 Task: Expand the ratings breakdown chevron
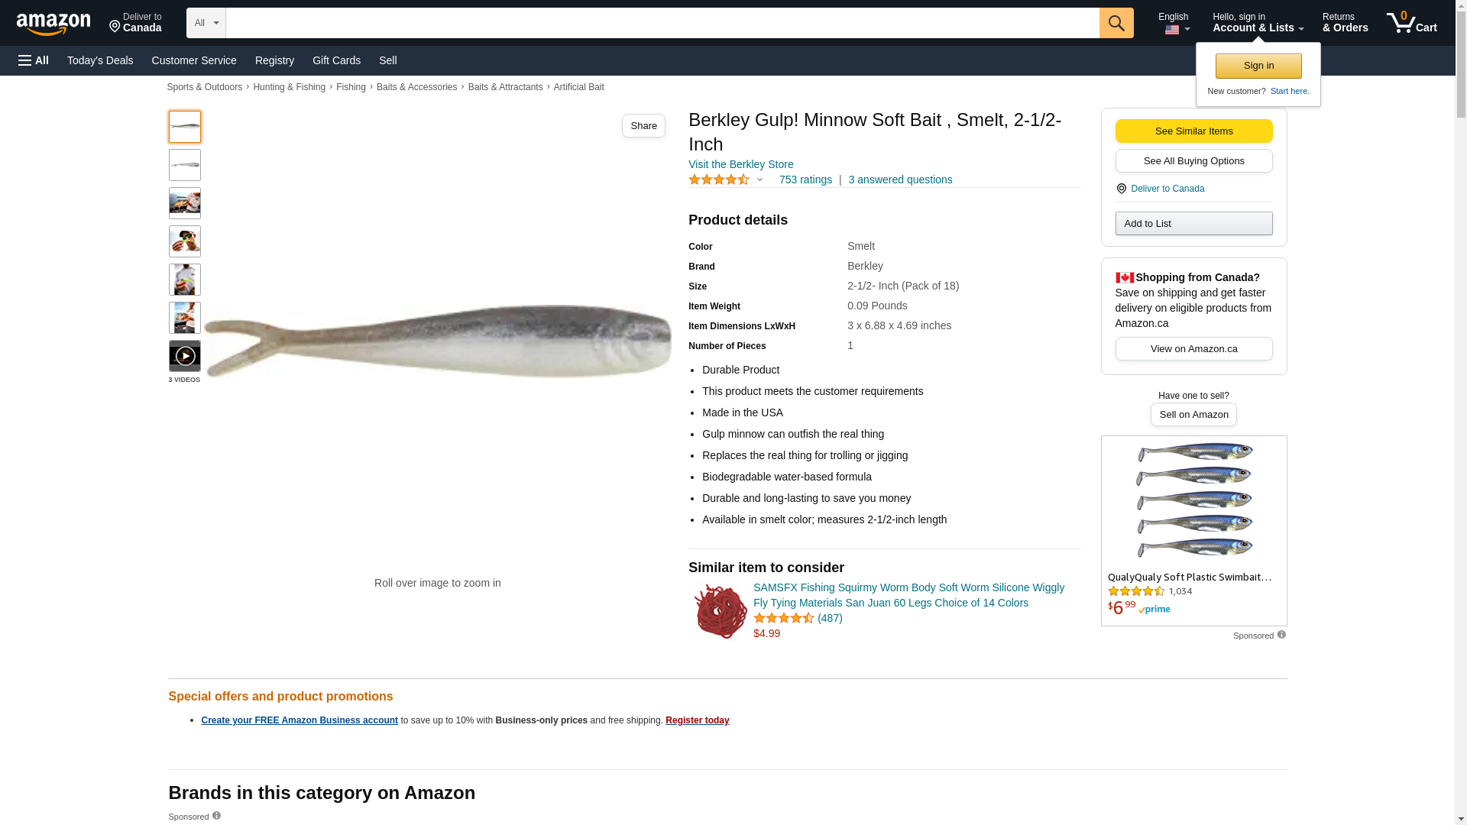(x=759, y=180)
